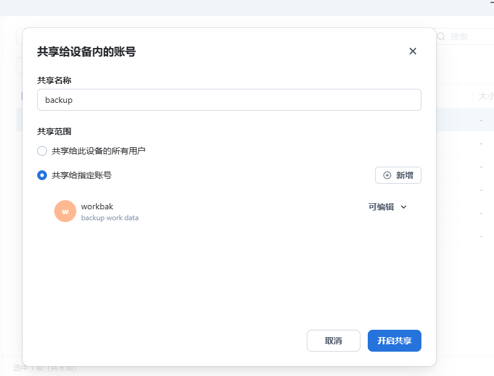Open the 可编辑 permission dropdown

pyautogui.click(x=381, y=207)
